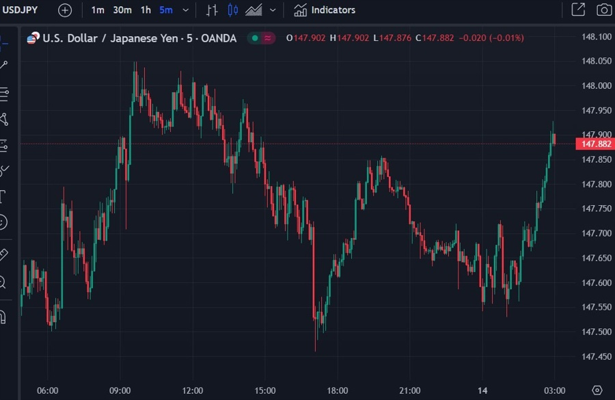Select the 30m timeframe
This screenshot has width=615, height=400.
pos(122,10)
